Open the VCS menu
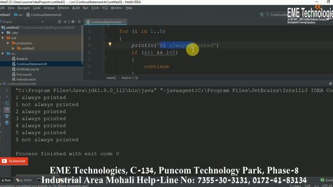Screen dimensions: 333x187 105,8
